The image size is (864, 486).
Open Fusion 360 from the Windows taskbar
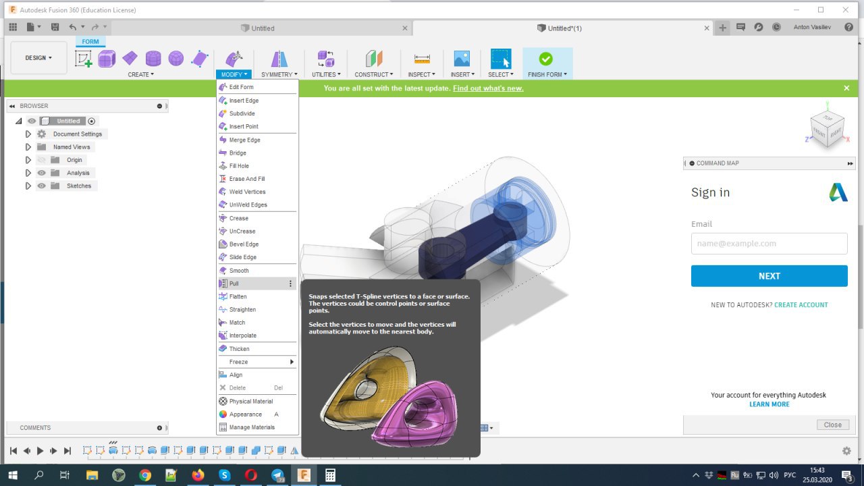tap(304, 475)
